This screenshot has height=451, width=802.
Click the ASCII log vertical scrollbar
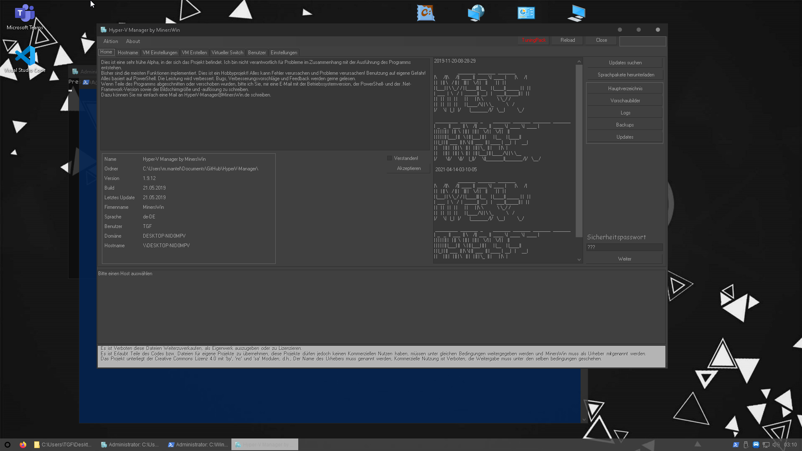click(x=579, y=150)
